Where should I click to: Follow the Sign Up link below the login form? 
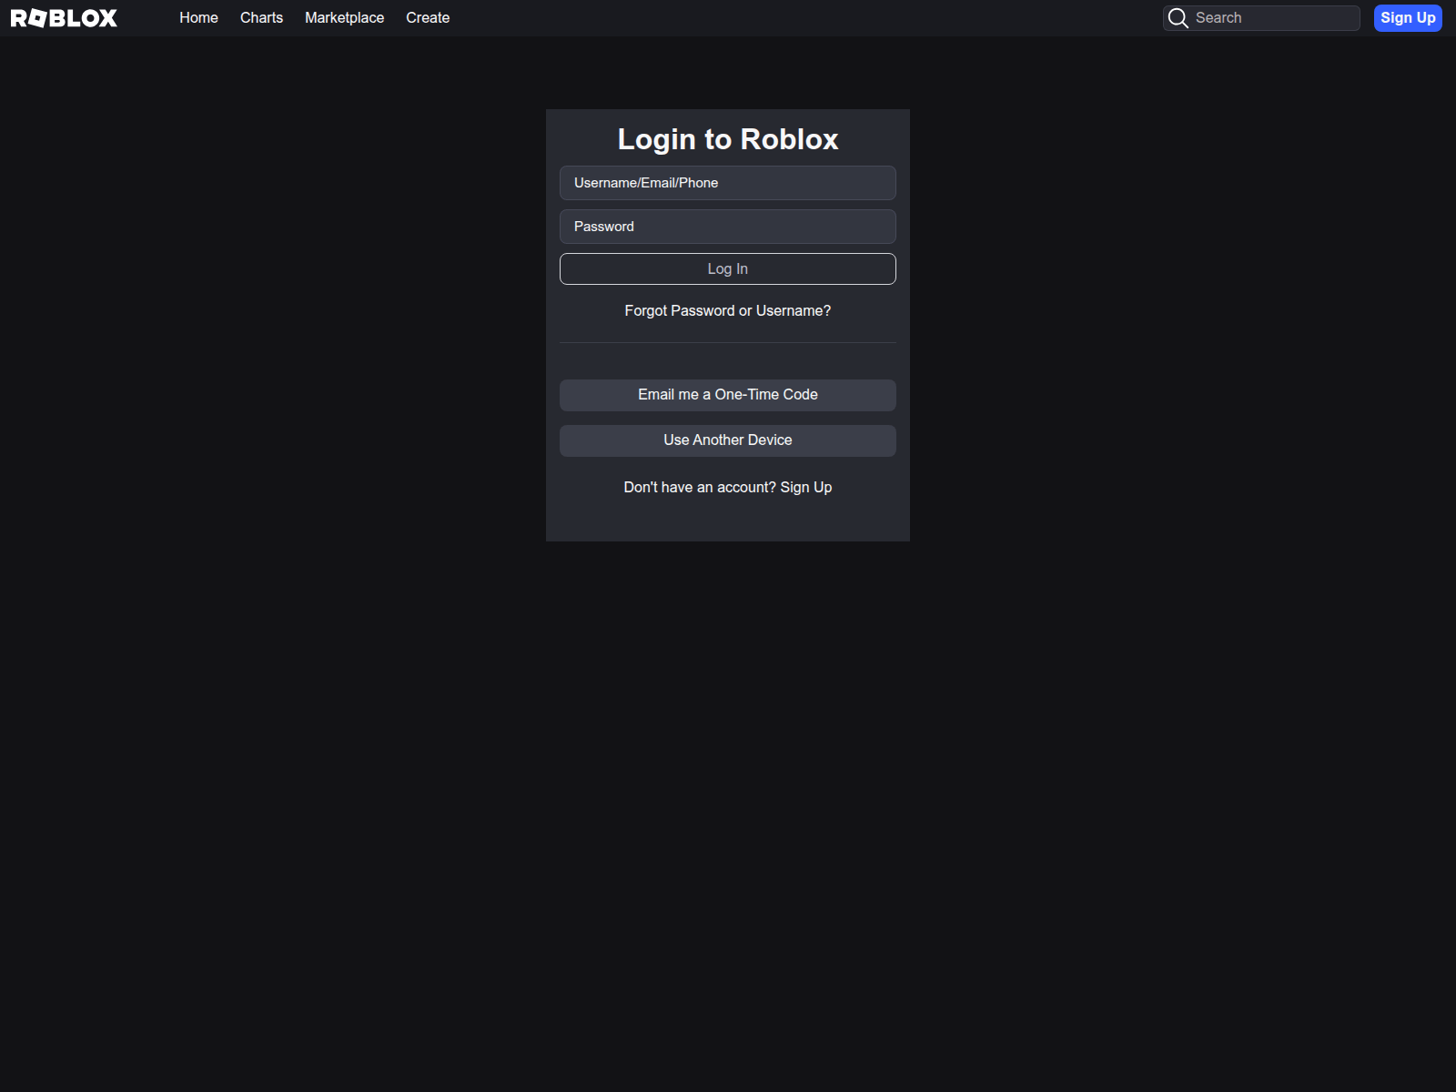point(806,488)
